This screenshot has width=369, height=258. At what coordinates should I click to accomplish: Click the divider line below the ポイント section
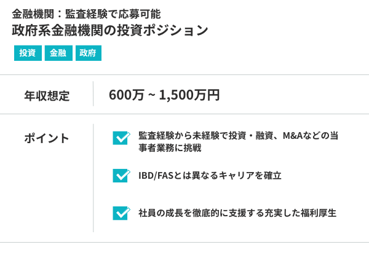pos(184,242)
